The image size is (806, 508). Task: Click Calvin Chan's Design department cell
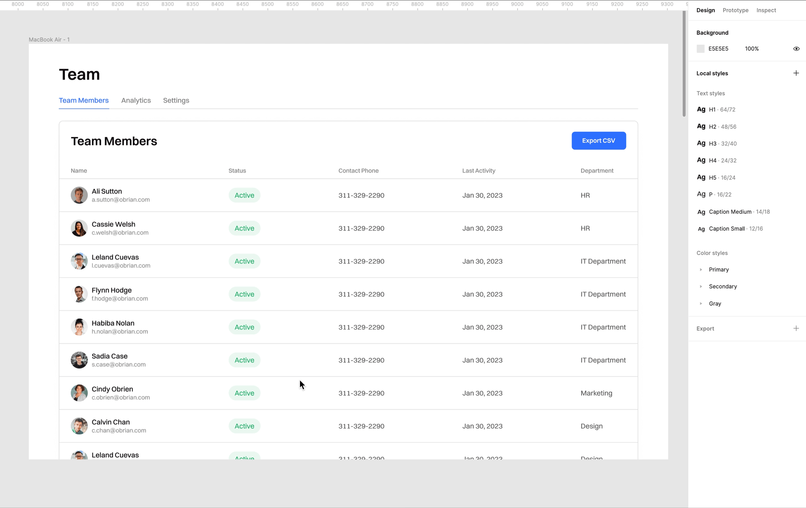[592, 426]
